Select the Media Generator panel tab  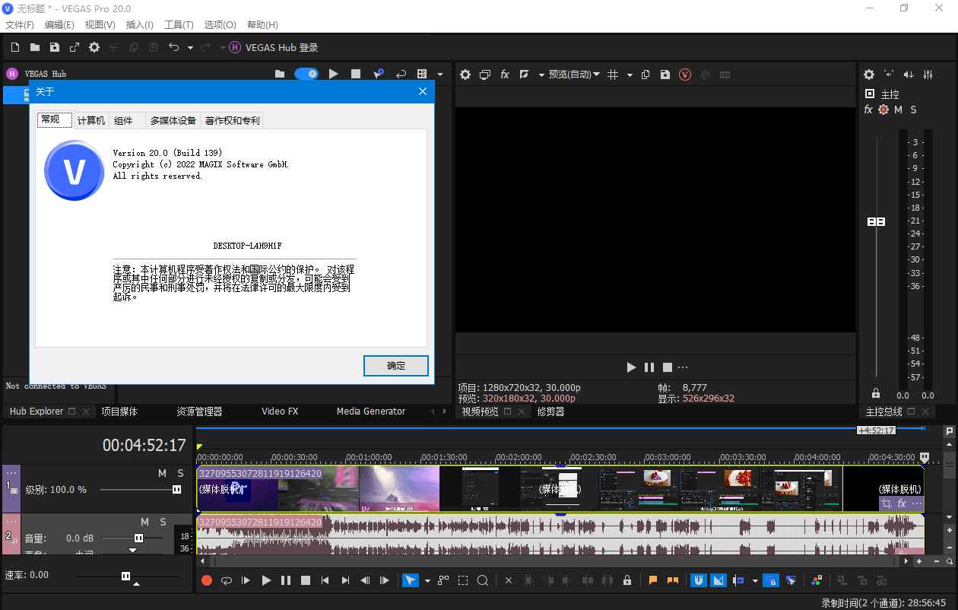click(370, 411)
